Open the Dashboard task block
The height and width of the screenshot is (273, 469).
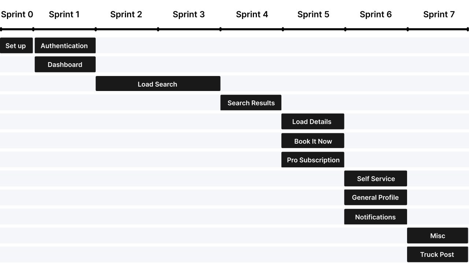[65, 65]
